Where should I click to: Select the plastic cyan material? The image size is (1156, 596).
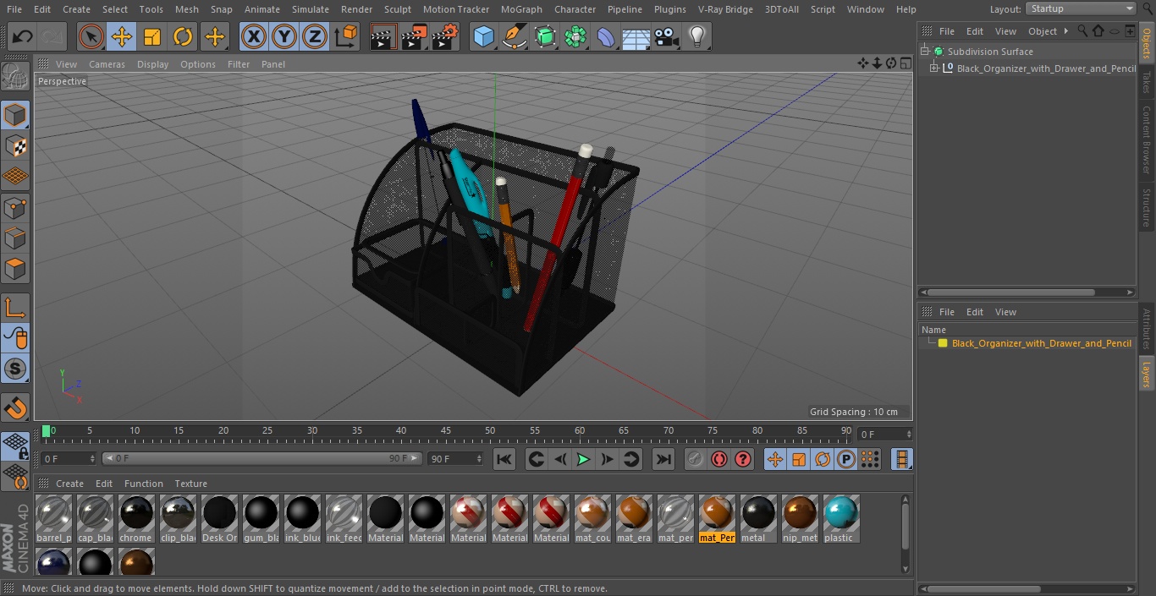coord(840,518)
